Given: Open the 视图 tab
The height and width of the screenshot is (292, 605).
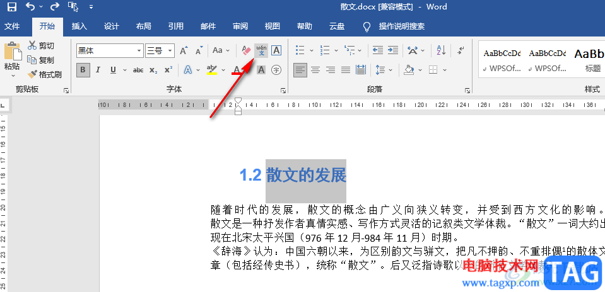Looking at the screenshot, I should pos(273,26).
